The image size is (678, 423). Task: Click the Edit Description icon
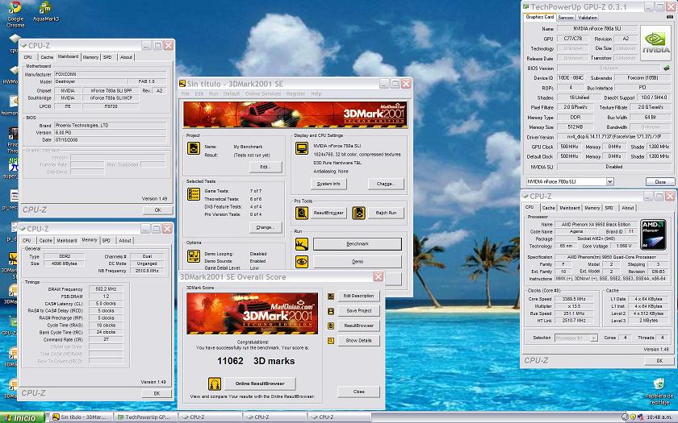tap(331, 297)
